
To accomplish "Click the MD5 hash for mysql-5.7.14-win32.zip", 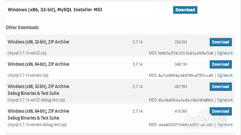I will (186, 53).
